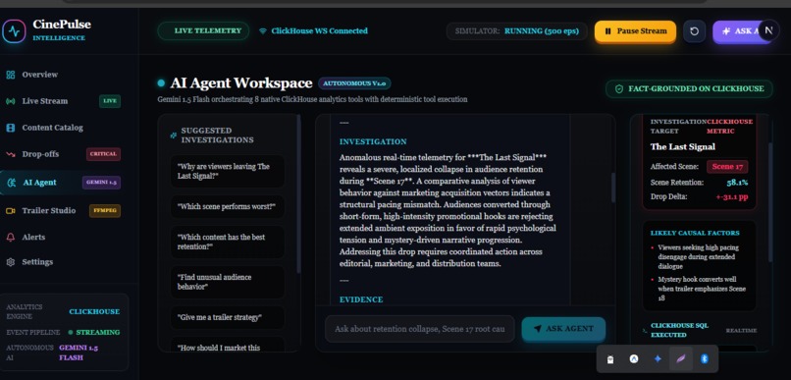Click the REALTIME label beside SQL Executed
Viewport: 791px width, 380px height.
click(742, 331)
